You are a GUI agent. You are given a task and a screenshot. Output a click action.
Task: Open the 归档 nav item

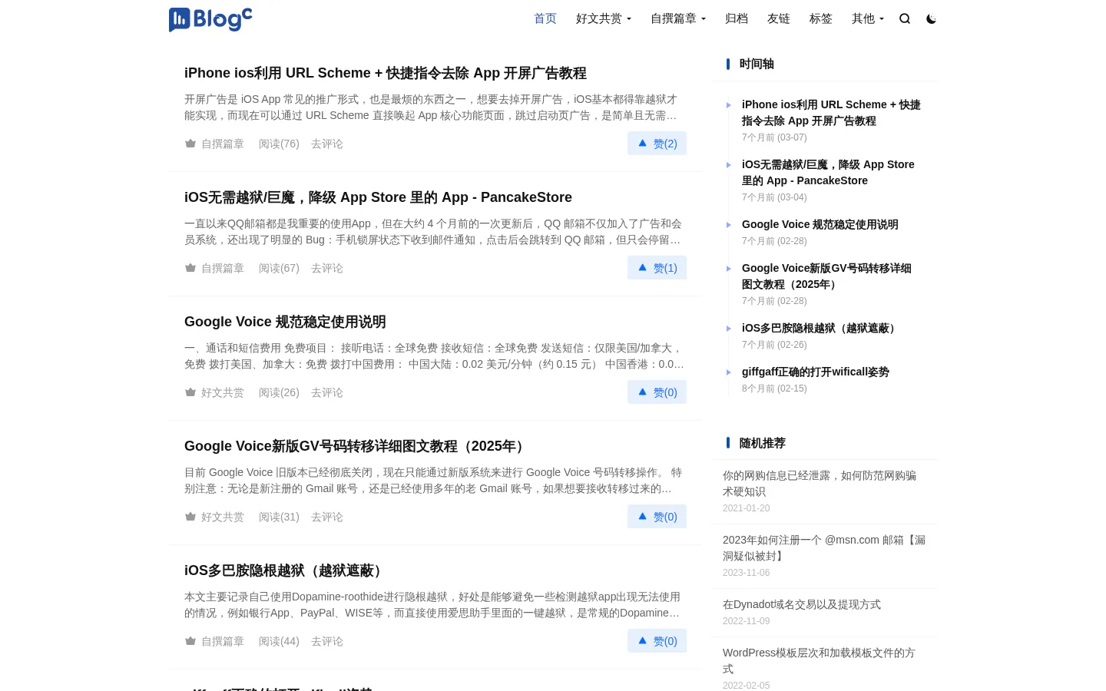coord(737,18)
